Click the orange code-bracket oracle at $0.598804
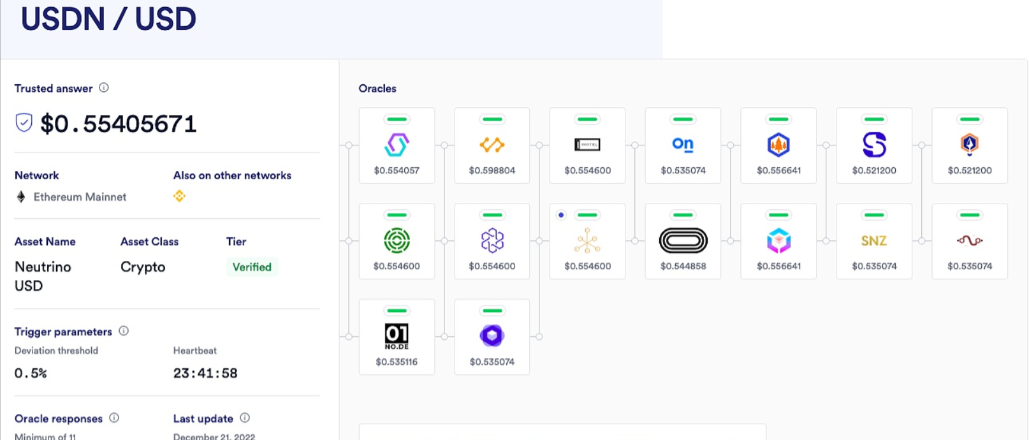This screenshot has width=1029, height=440. tap(492, 145)
